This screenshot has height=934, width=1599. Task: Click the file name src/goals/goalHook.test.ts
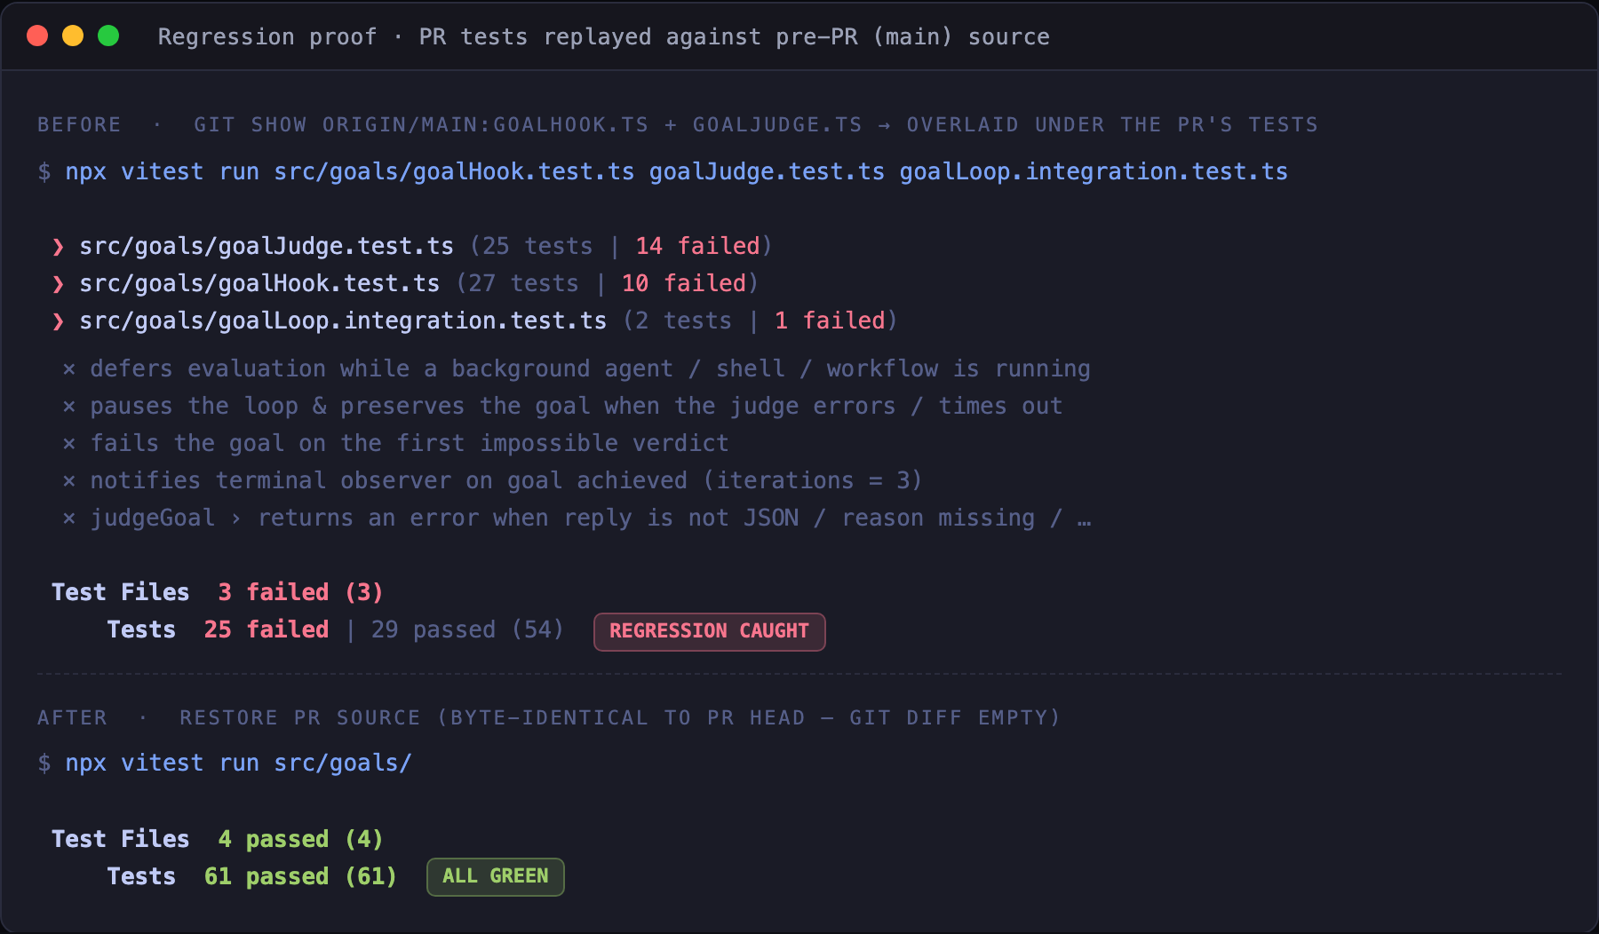click(x=259, y=283)
